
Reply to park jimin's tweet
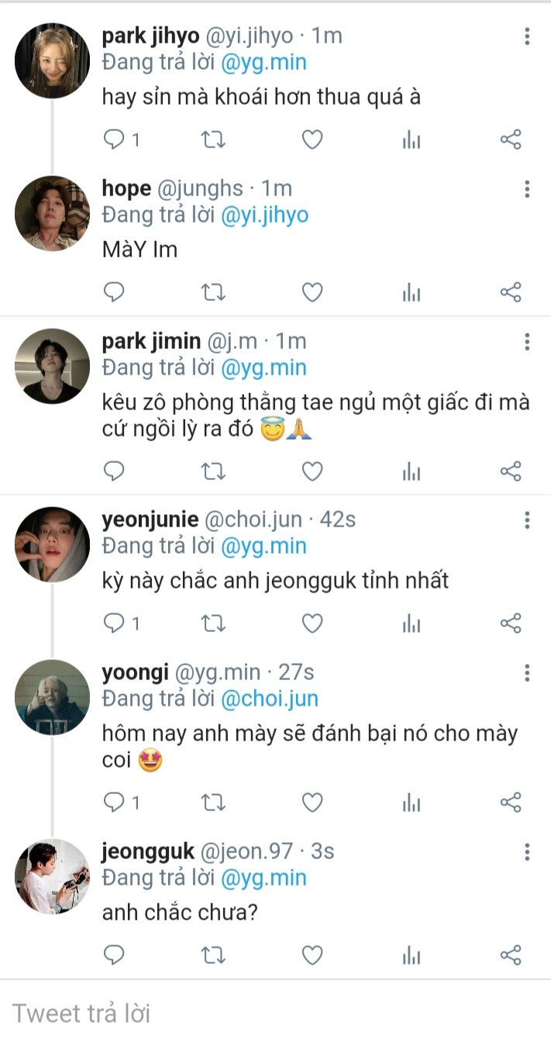click(x=114, y=471)
